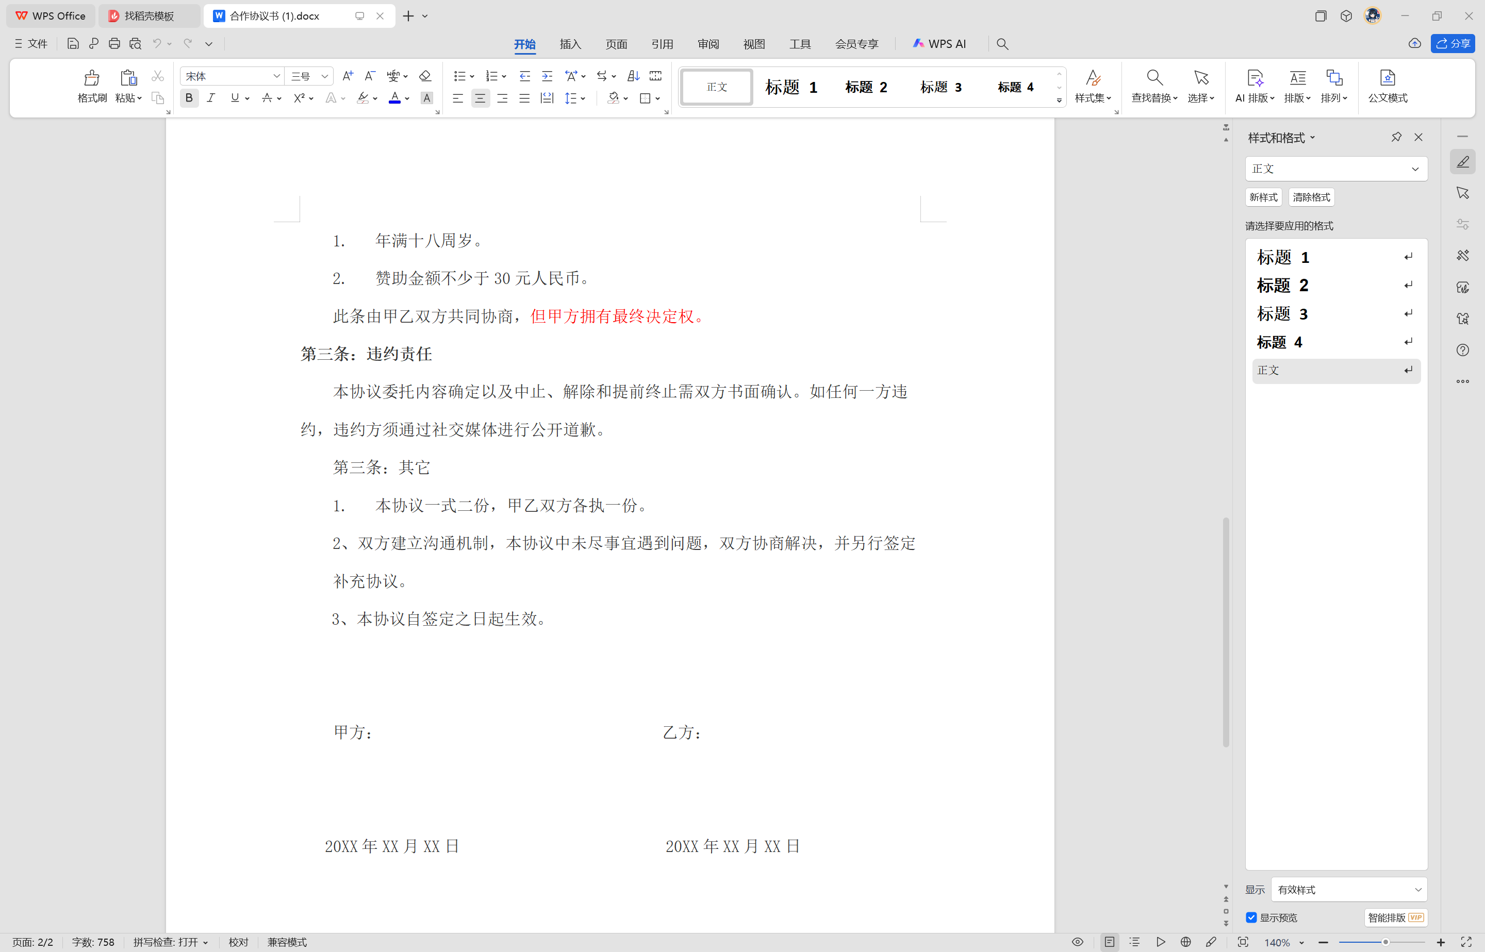Uncheck the 显示预览 checkbox
Viewport: 1485px width, 952px height.
(x=1251, y=917)
